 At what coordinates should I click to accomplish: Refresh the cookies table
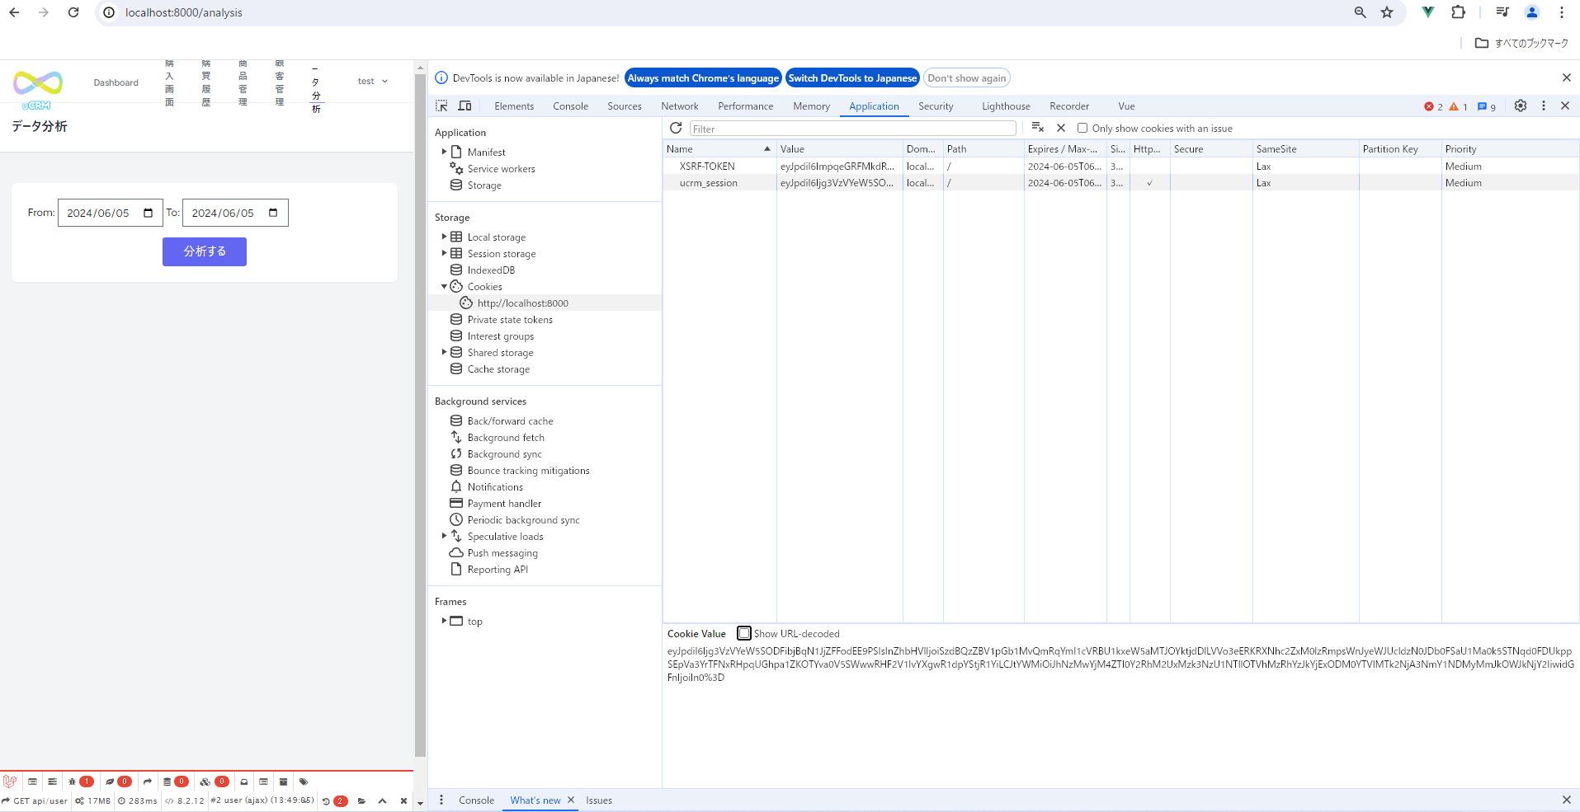click(x=676, y=128)
